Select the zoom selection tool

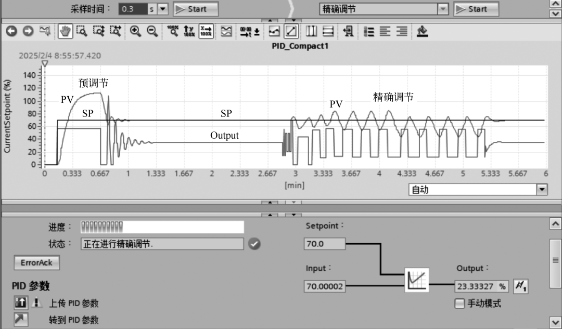(x=82, y=31)
